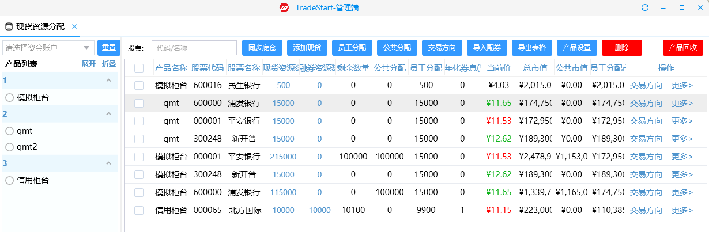
Task: Click the refresh icon in title bar
Action: [x=645, y=7]
